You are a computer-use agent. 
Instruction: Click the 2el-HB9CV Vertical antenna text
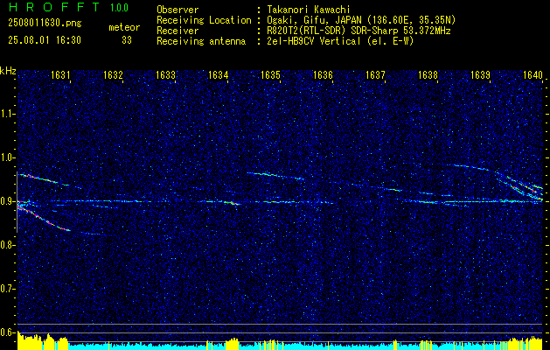340,41
